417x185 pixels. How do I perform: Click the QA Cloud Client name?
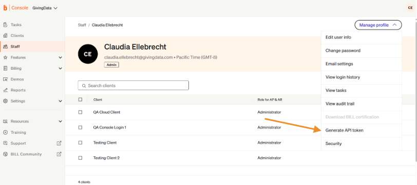pyautogui.click(x=107, y=112)
